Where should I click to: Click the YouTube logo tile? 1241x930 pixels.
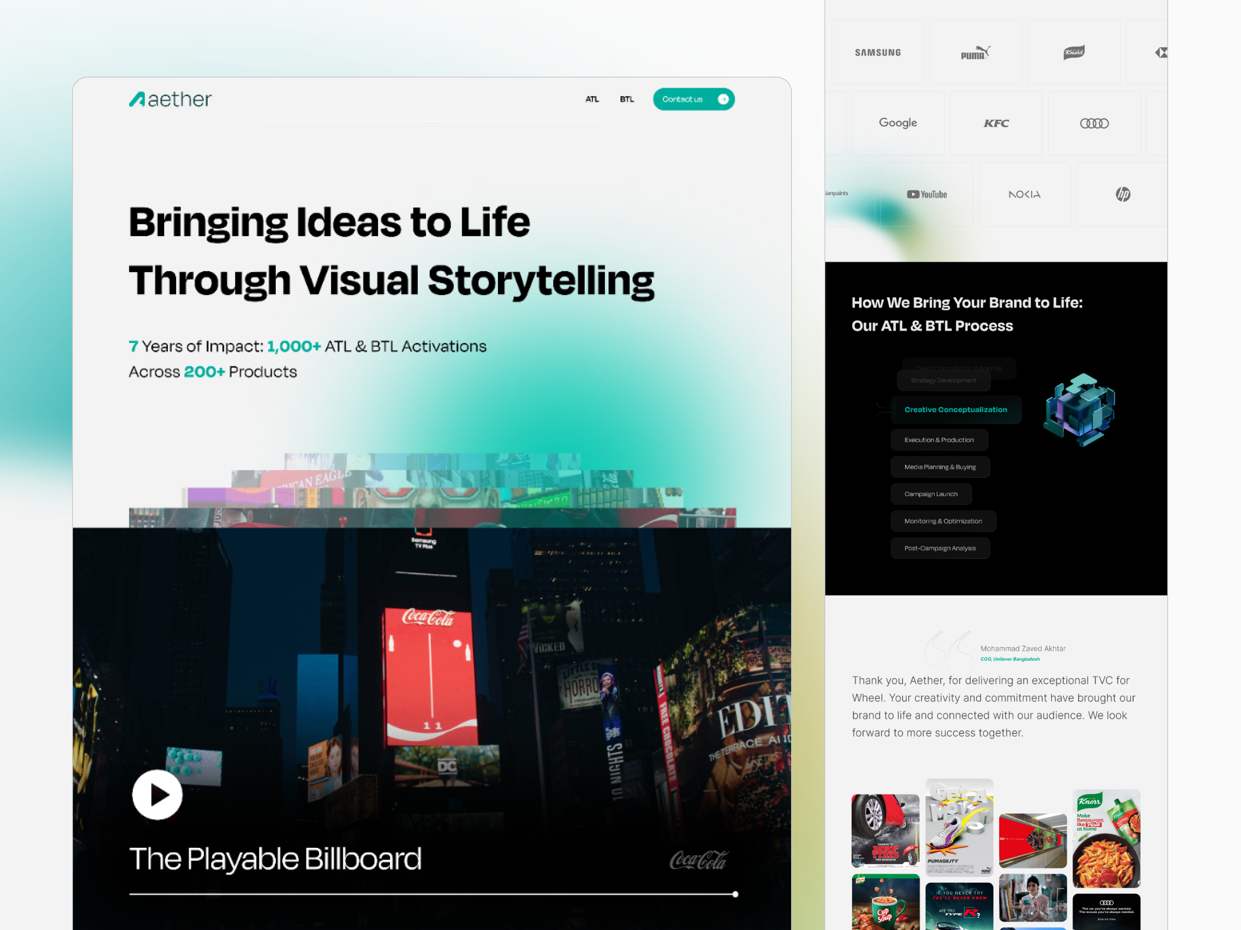click(x=927, y=194)
